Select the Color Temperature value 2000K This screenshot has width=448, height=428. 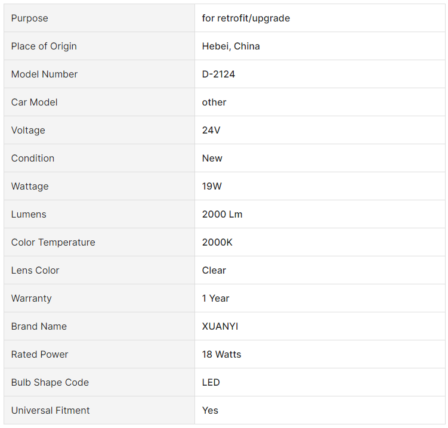click(217, 242)
